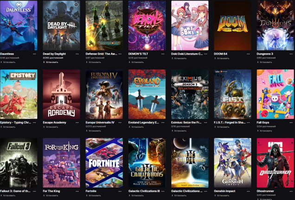The width and height of the screenshot is (295, 200).
Task: Open the F.I.S.T. Forged In Shadow cover
Action: 232,94
